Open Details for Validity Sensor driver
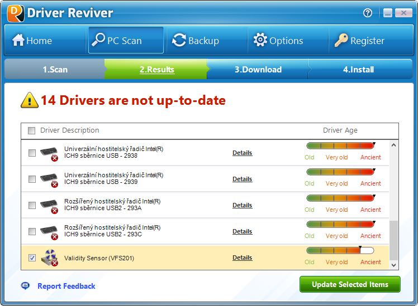Screen dimensions: 418x306 point(243,258)
